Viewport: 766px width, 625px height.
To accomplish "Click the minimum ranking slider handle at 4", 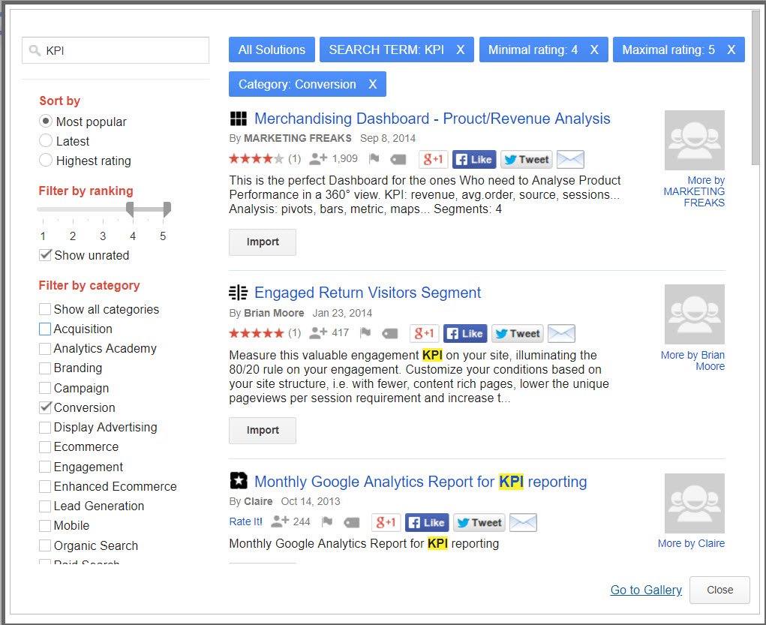I will (130, 209).
